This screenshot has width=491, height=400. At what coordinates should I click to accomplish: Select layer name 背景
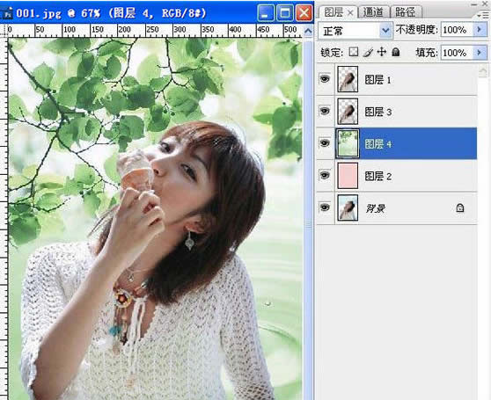(375, 208)
